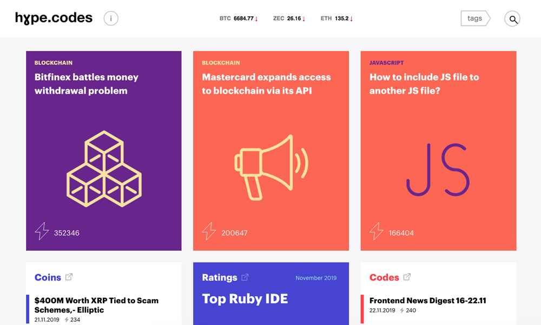Click the external link icon next to Ratings
Image resolution: width=541 pixels, height=325 pixels.
point(245,277)
